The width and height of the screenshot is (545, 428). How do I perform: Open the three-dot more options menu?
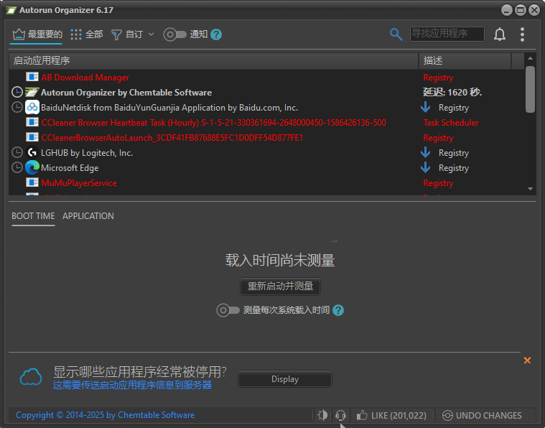click(x=522, y=34)
